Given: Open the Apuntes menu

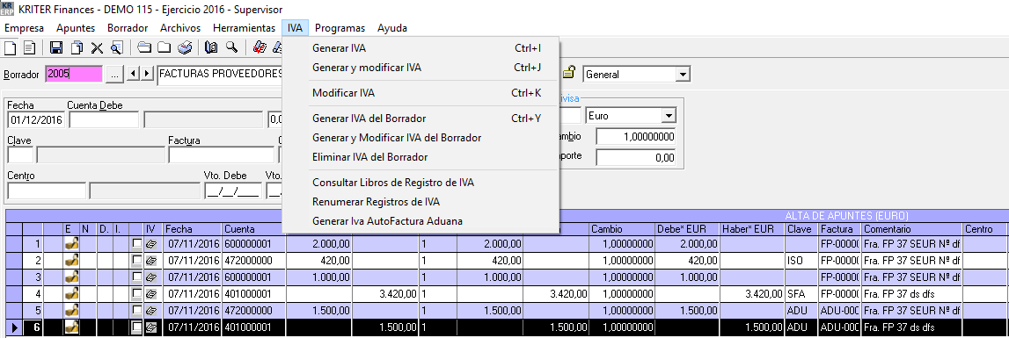Looking at the screenshot, I should (x=76, y=27).
